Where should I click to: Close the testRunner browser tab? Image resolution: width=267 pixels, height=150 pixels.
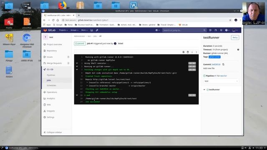tap(73, 15)
